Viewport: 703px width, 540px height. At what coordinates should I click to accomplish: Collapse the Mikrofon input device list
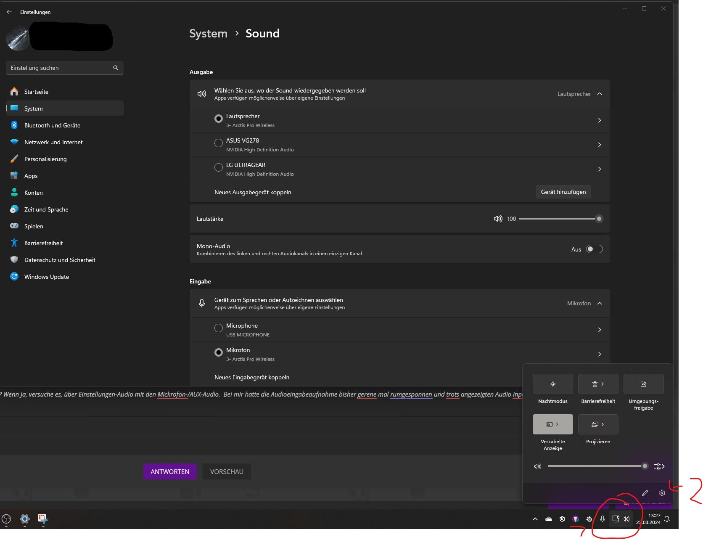(600, 303)
